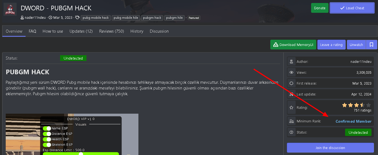
Task: Click the Rating star outline icon
Action: tap(292, 107)
